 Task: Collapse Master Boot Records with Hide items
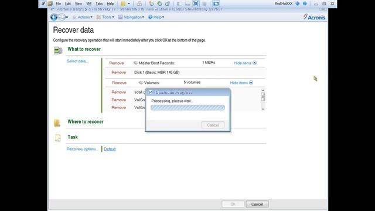tap(245, 63)
